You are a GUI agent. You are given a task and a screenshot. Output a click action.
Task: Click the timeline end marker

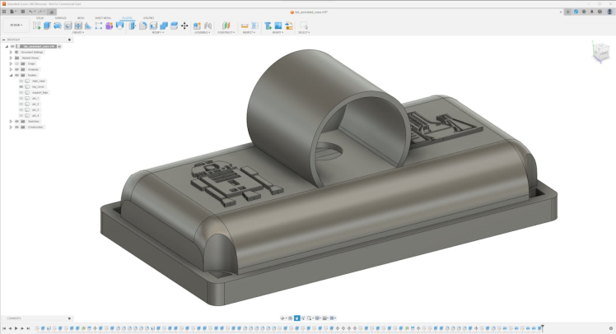coord(542,328)
